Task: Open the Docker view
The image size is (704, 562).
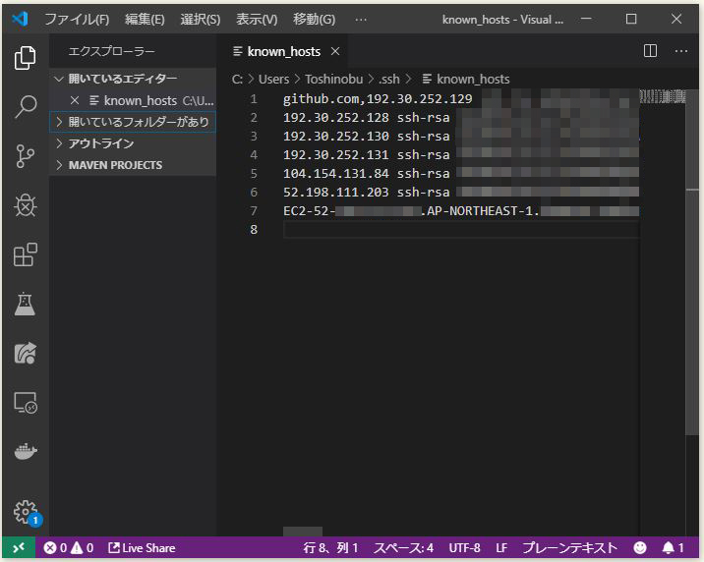Action: click(26, 451)
